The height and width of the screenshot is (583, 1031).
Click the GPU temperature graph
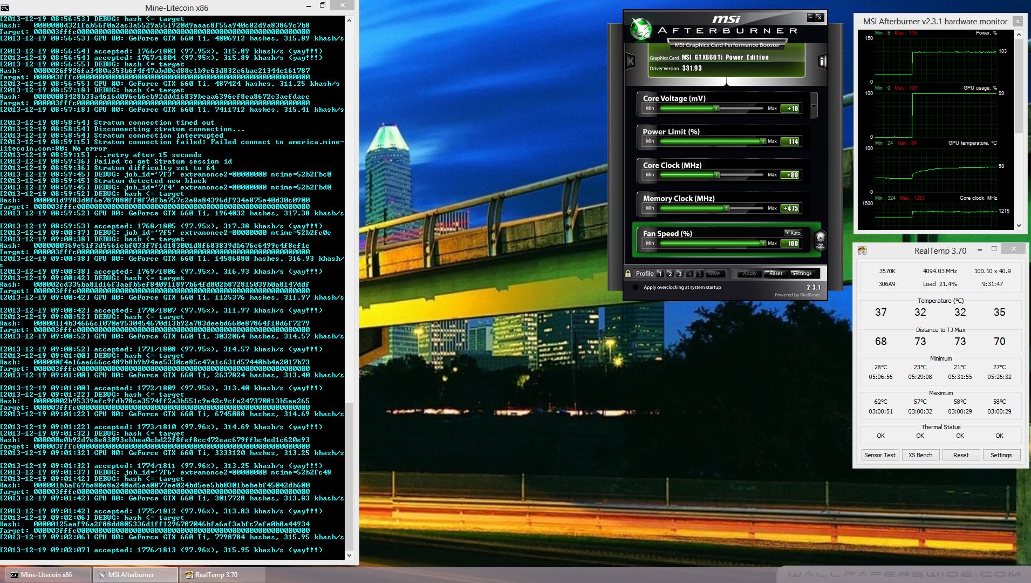tap(936, 170)
